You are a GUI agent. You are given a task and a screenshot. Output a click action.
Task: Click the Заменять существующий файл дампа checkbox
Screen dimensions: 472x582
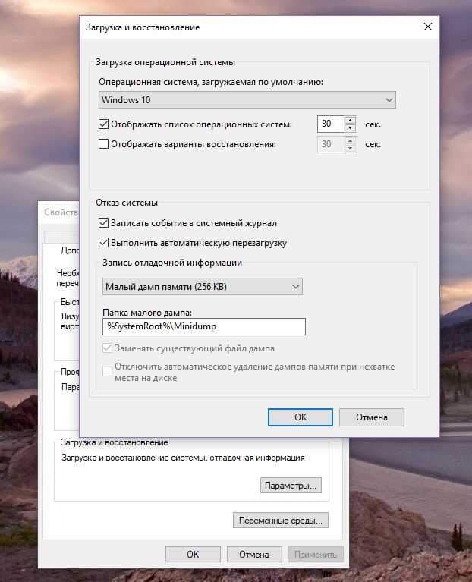pyautogui.click(x=105, y=348)
